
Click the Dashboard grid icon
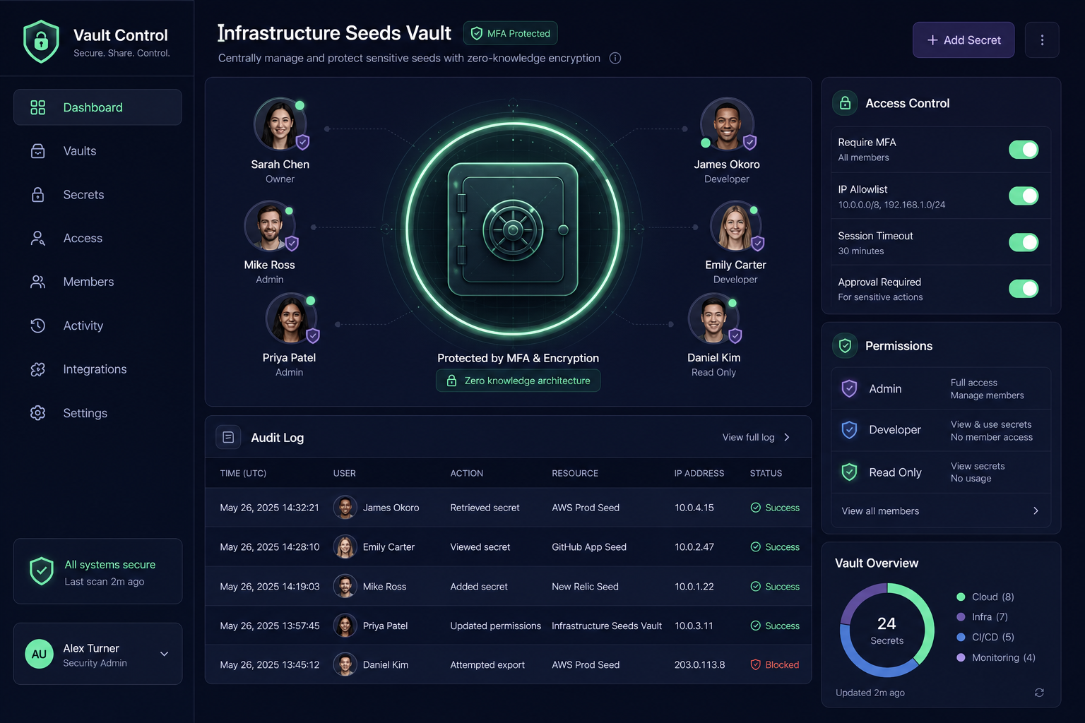pos(38,107)
